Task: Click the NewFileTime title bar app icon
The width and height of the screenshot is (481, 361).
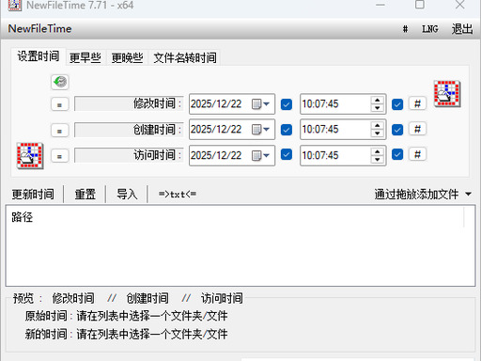Action: [x=14, y=5]
